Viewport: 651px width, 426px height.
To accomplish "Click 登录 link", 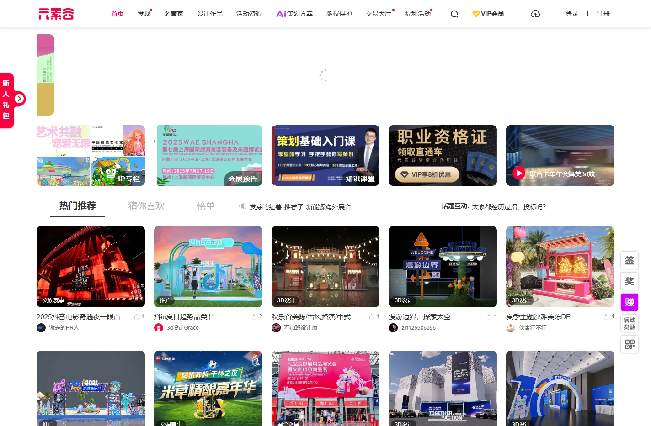I will [572, 14].
